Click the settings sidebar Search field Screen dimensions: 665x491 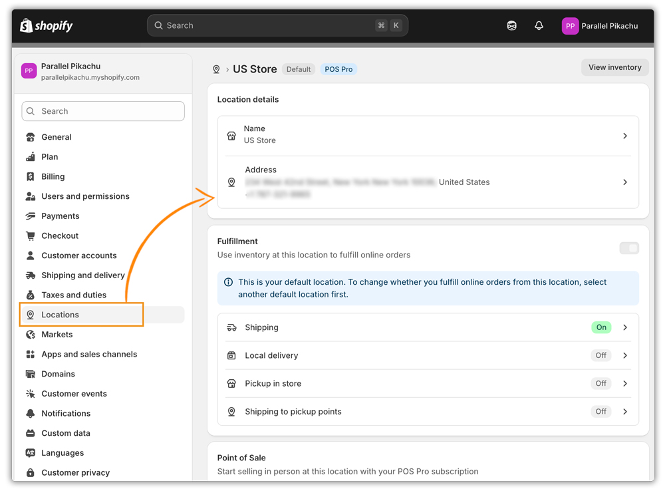pyautogui.click(x=103, y=111)
